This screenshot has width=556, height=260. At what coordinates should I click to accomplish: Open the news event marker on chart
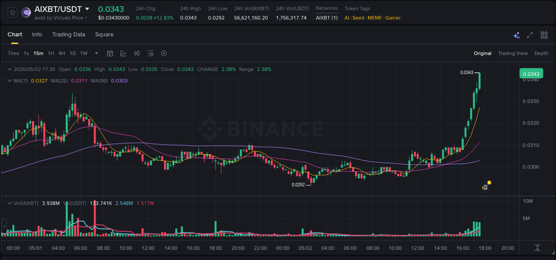click(x=486, y=187)
